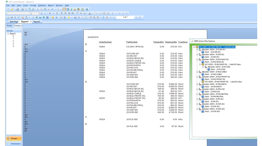Viewport: 262px width, 146px height.
Task: Toggle Italic formatting button
Action: [x=53, y=13]
